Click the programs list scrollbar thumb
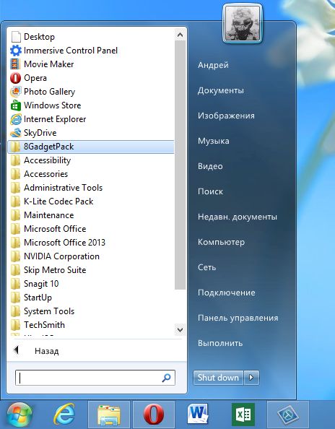This screenshot has width=335, height=429. click(x=180, y=165)
